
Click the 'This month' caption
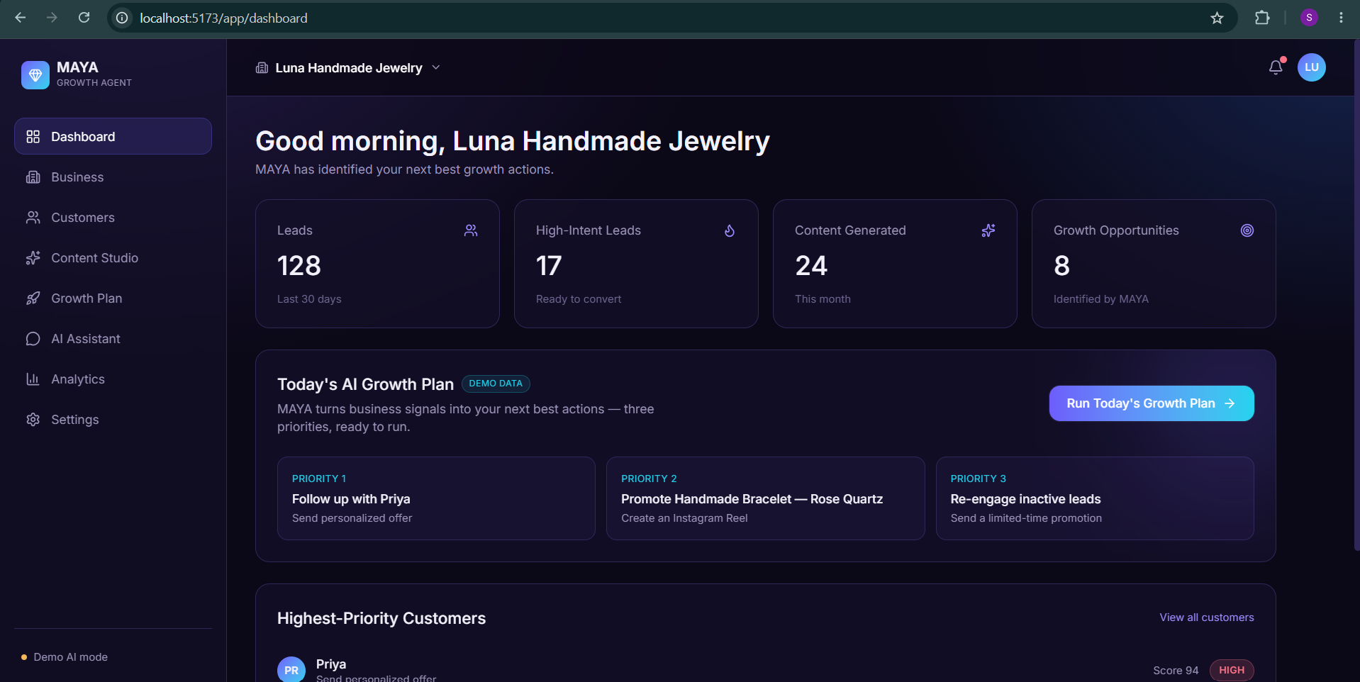point(823,299)
